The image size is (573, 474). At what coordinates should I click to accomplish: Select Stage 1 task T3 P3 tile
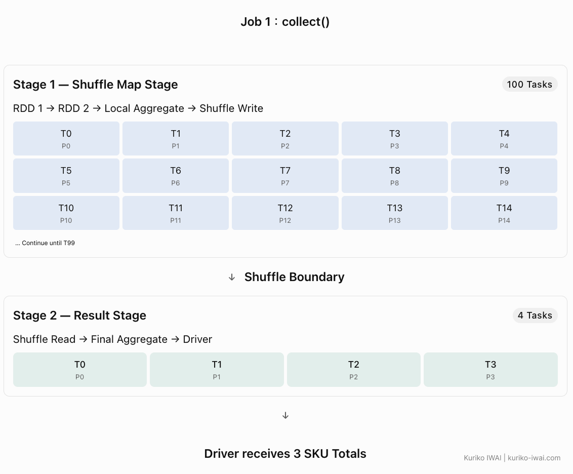pos(395,139)
